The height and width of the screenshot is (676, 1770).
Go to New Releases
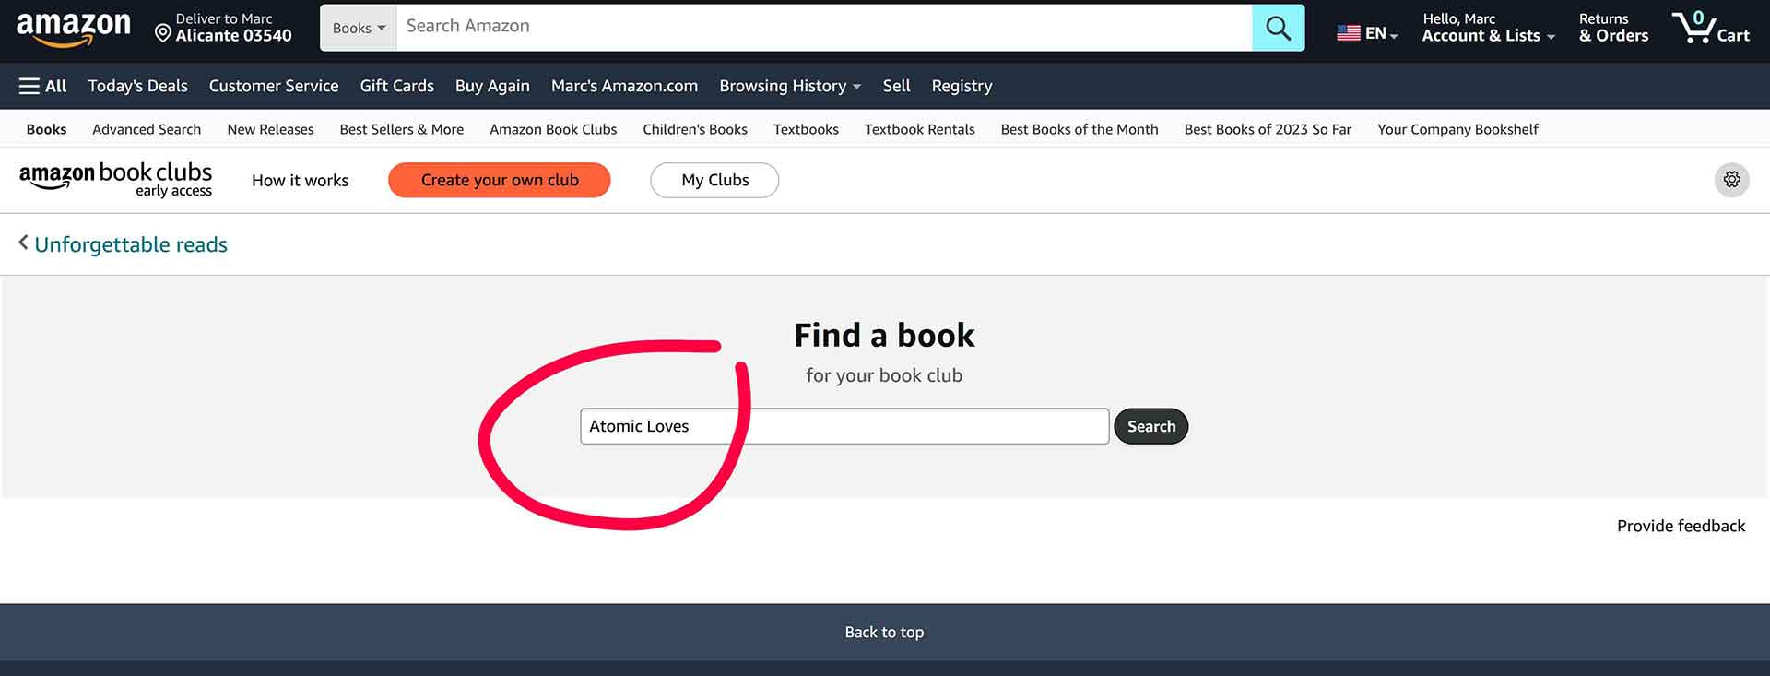pyautogui.click(x=270, y=129)
